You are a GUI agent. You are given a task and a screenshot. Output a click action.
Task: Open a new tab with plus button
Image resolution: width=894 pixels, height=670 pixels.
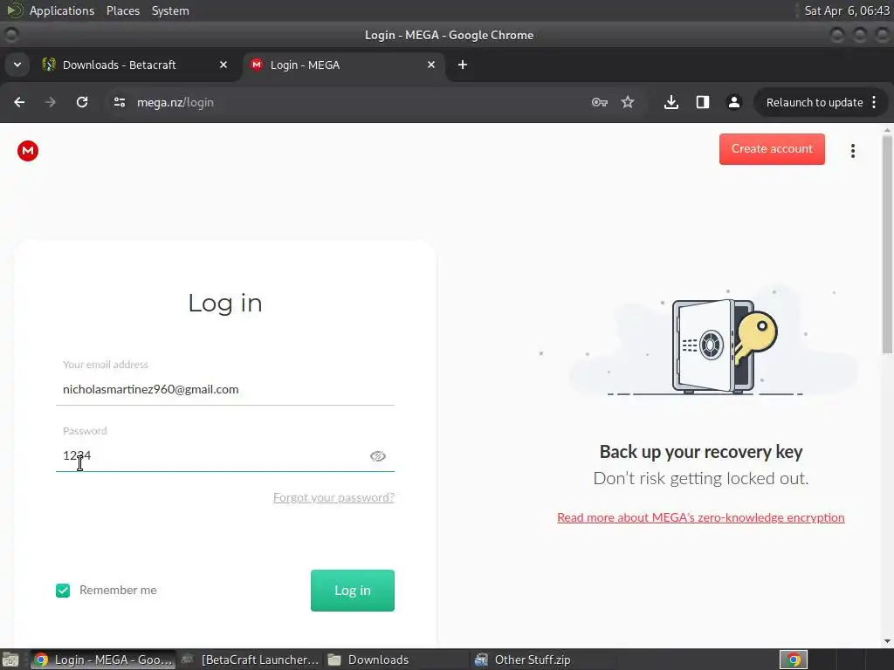coord(463,65)
